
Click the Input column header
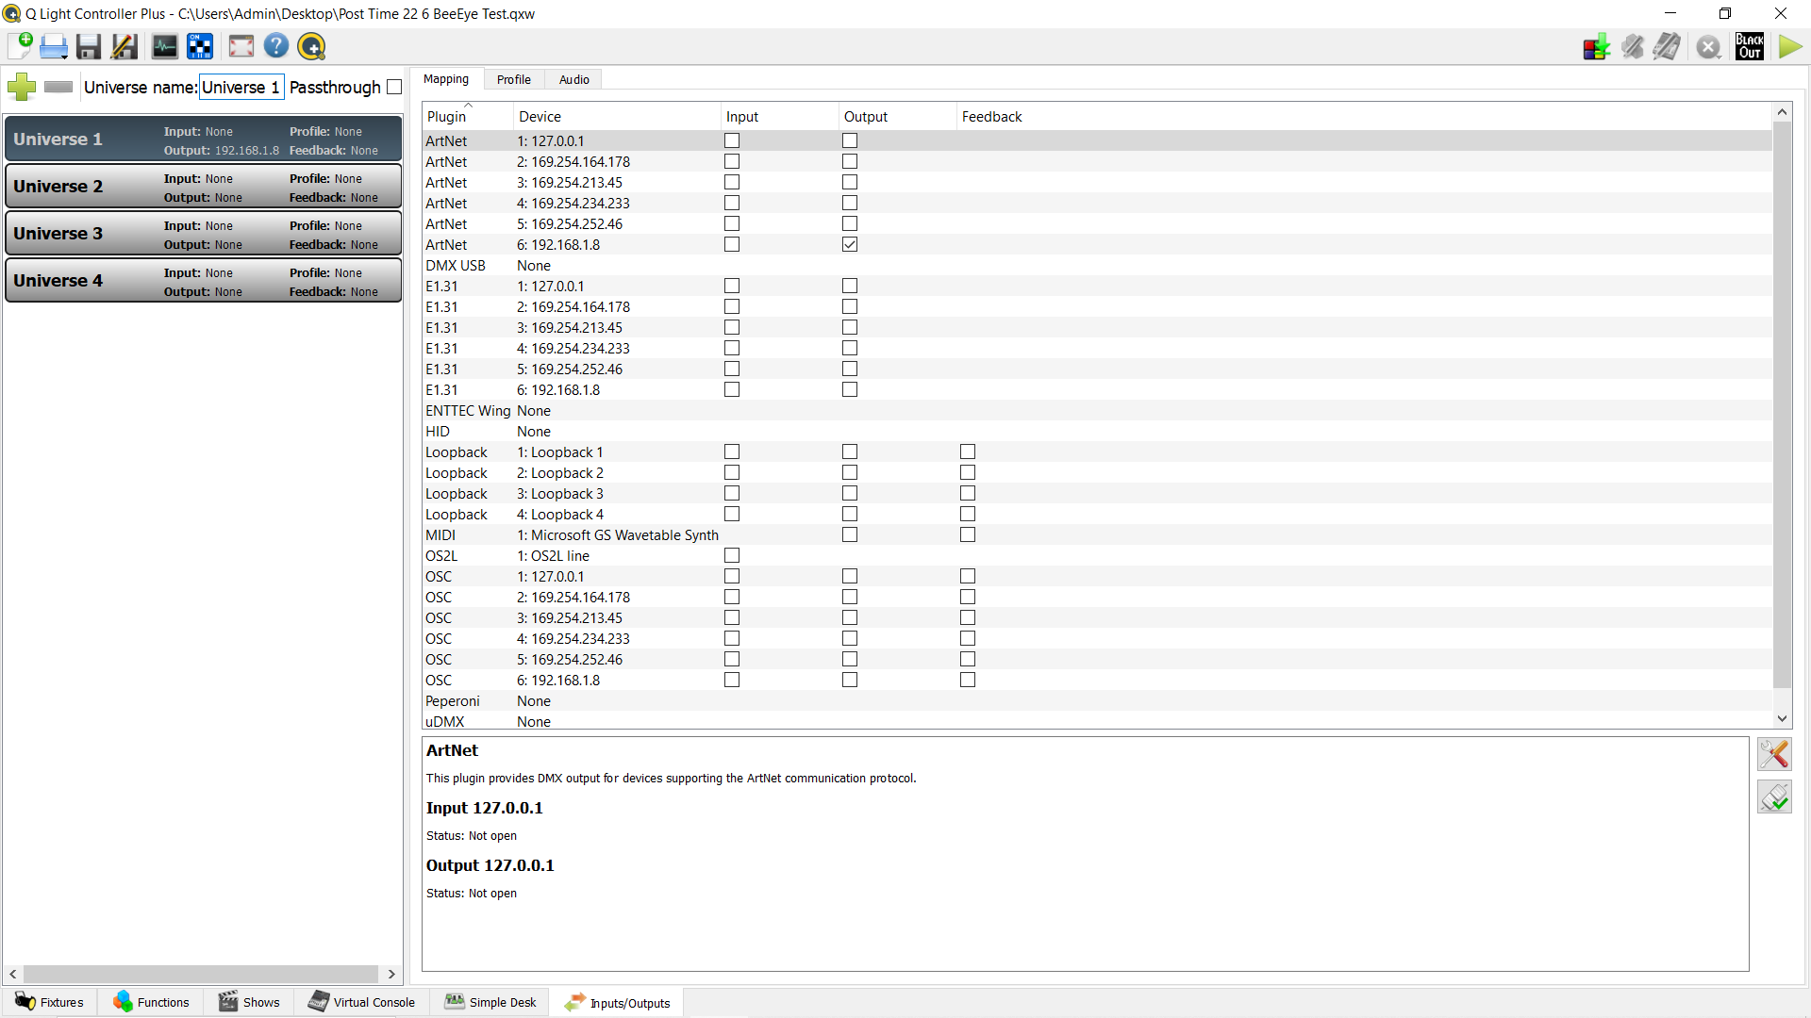point(780,117)
